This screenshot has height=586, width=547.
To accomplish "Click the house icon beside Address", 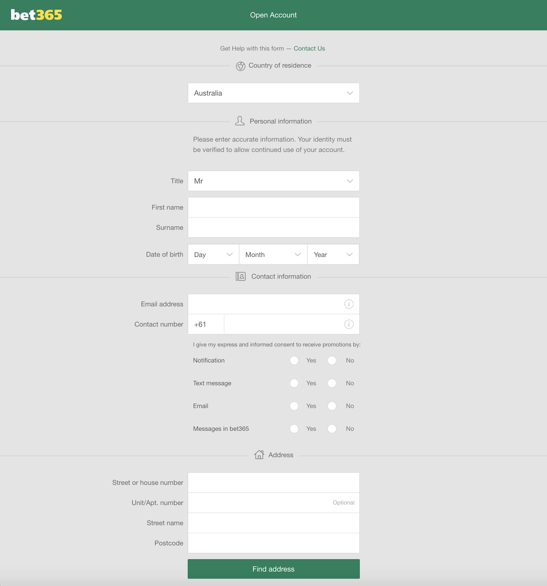I will [x=259, y=455].
